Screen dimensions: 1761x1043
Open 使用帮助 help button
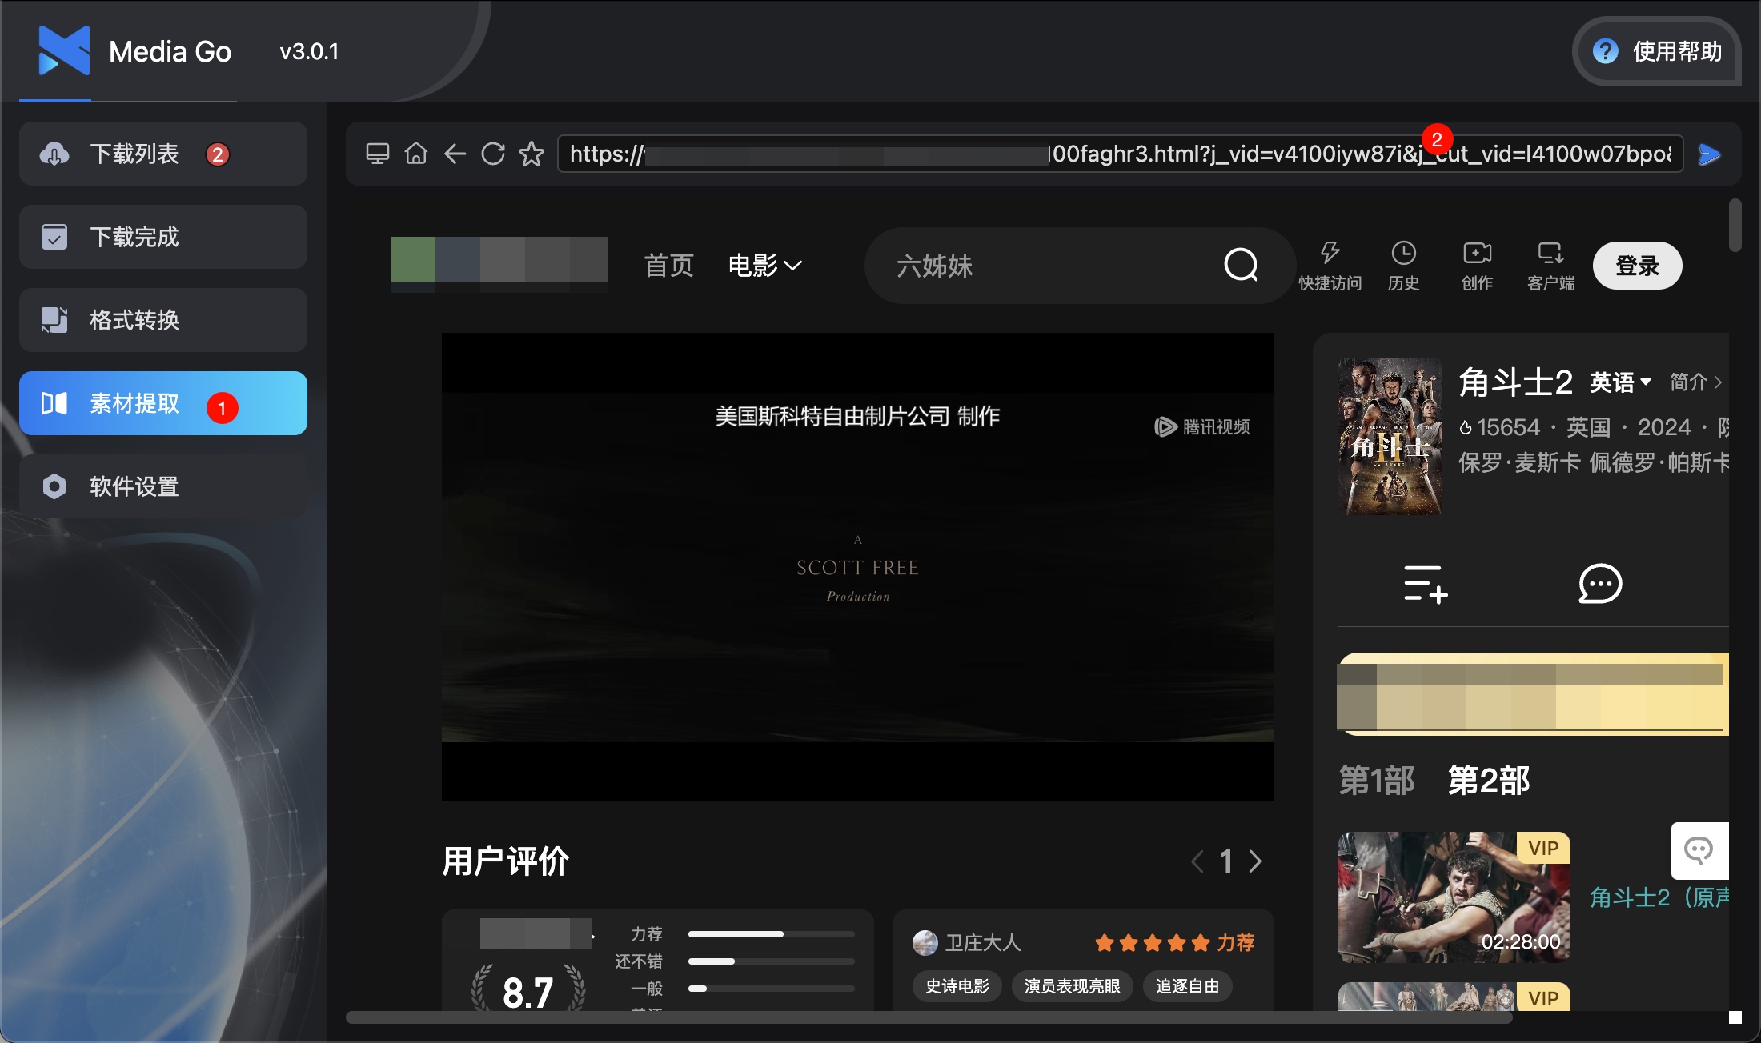[1656, 52]
